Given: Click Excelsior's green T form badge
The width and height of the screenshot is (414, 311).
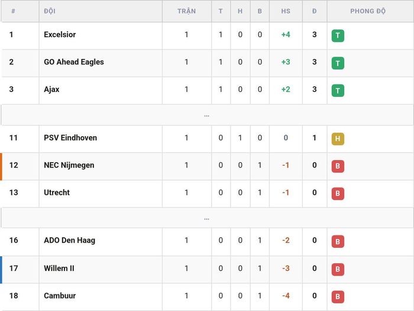Looking at the screenshot, I should (x=338, y=35).
